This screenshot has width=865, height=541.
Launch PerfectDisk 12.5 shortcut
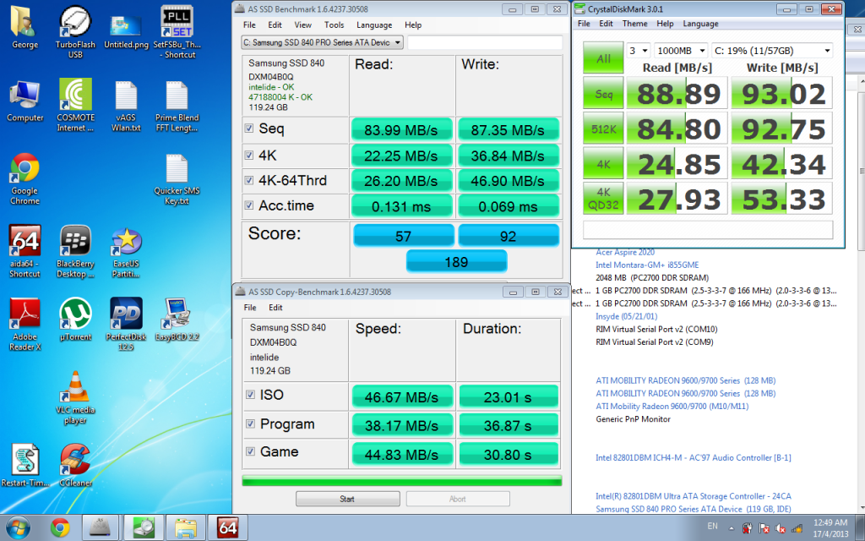click(x=126, y=315)
